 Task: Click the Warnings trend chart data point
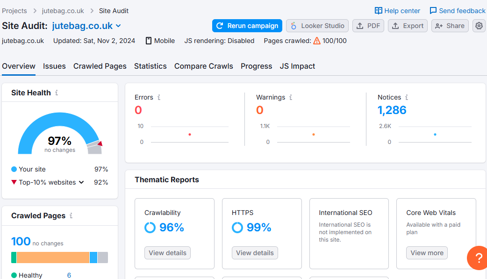click(314, 135)
